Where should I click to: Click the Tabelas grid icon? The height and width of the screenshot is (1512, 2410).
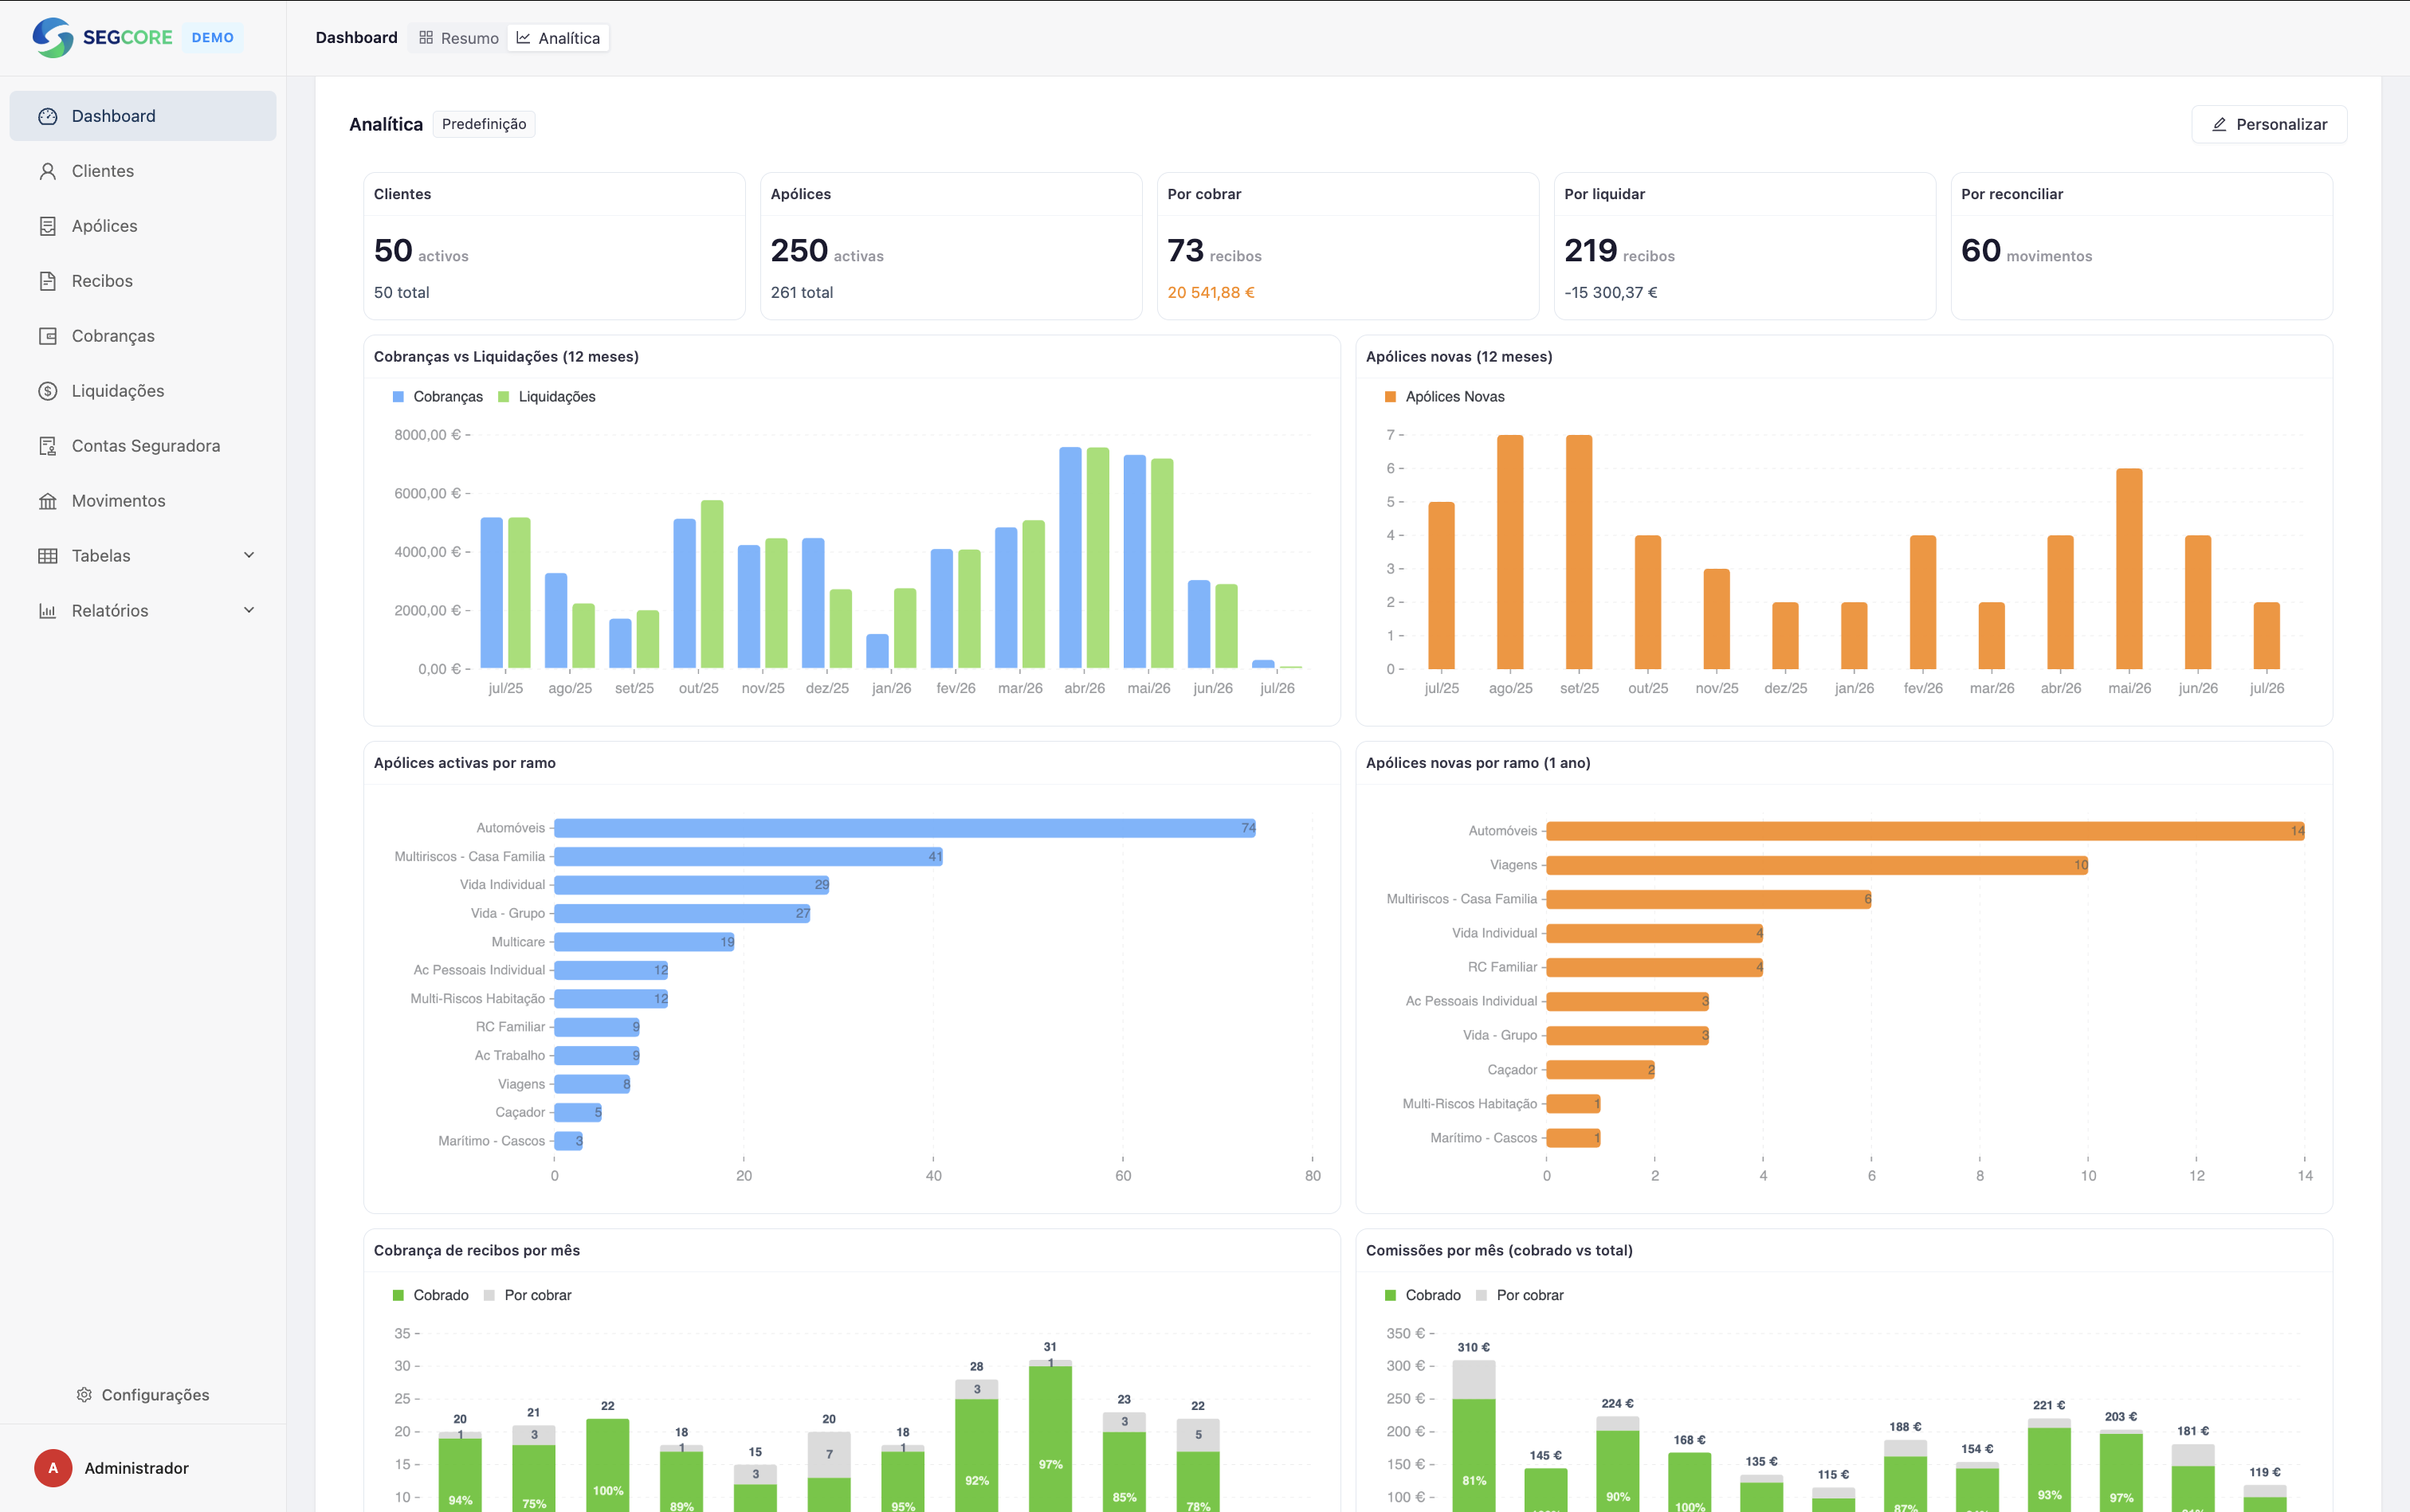pos(47,556)
